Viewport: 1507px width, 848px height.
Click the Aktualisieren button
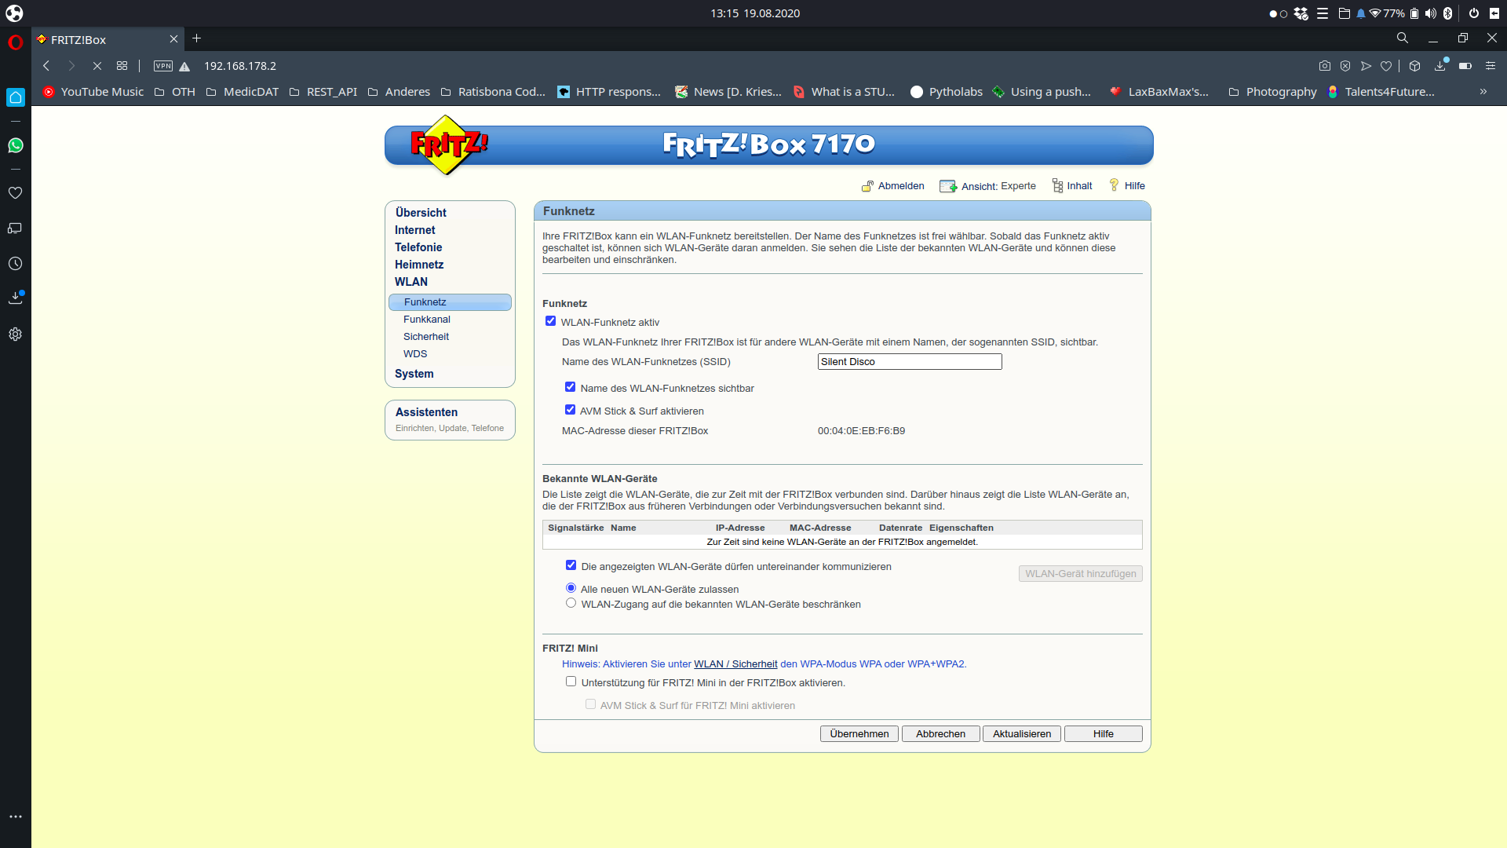point(1022,734)
